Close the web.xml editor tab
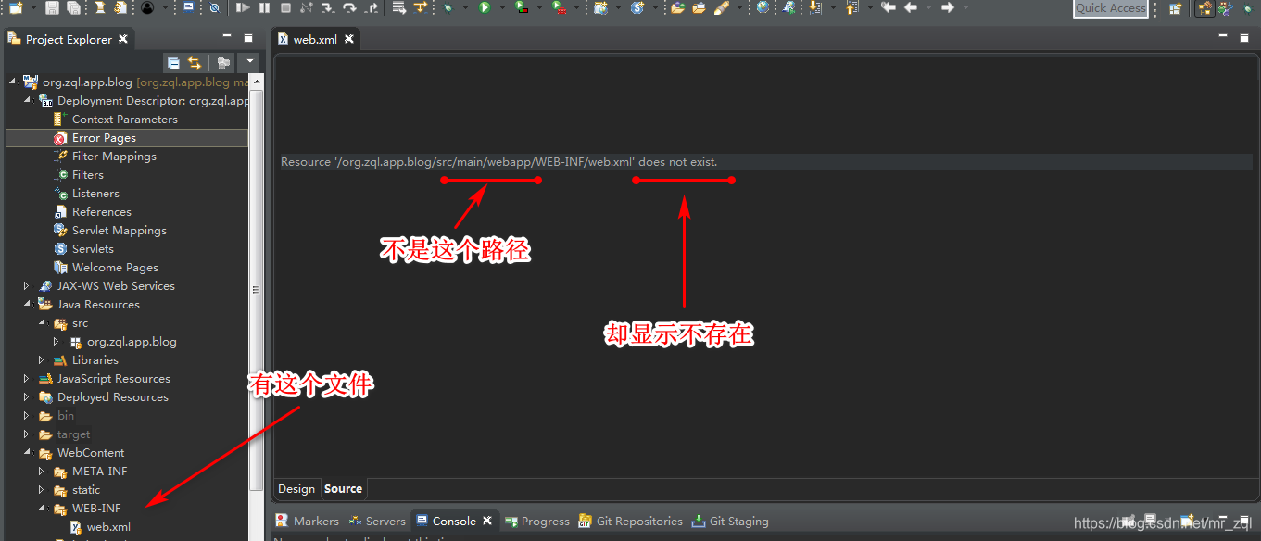This screenshot has height=541, width=1261. (x=348, y=39)
